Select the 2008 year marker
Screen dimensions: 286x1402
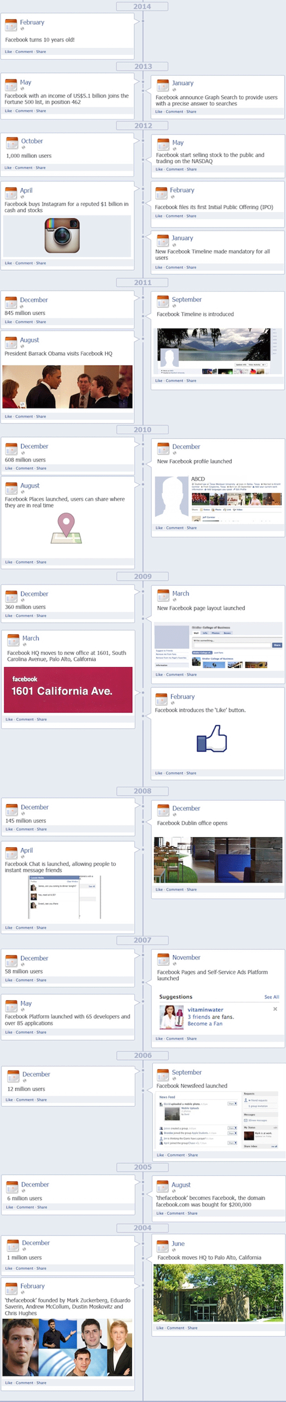[143, 791]
